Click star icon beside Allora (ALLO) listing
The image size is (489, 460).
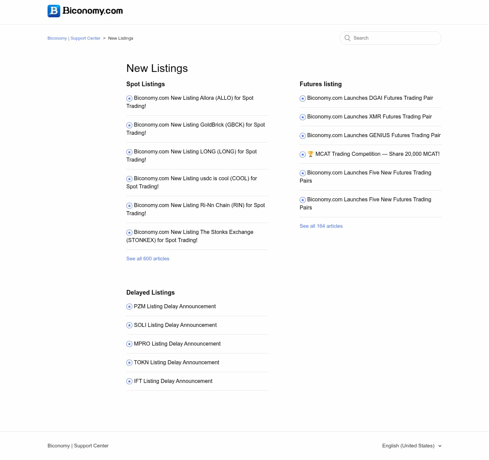(x=129, y=98)
